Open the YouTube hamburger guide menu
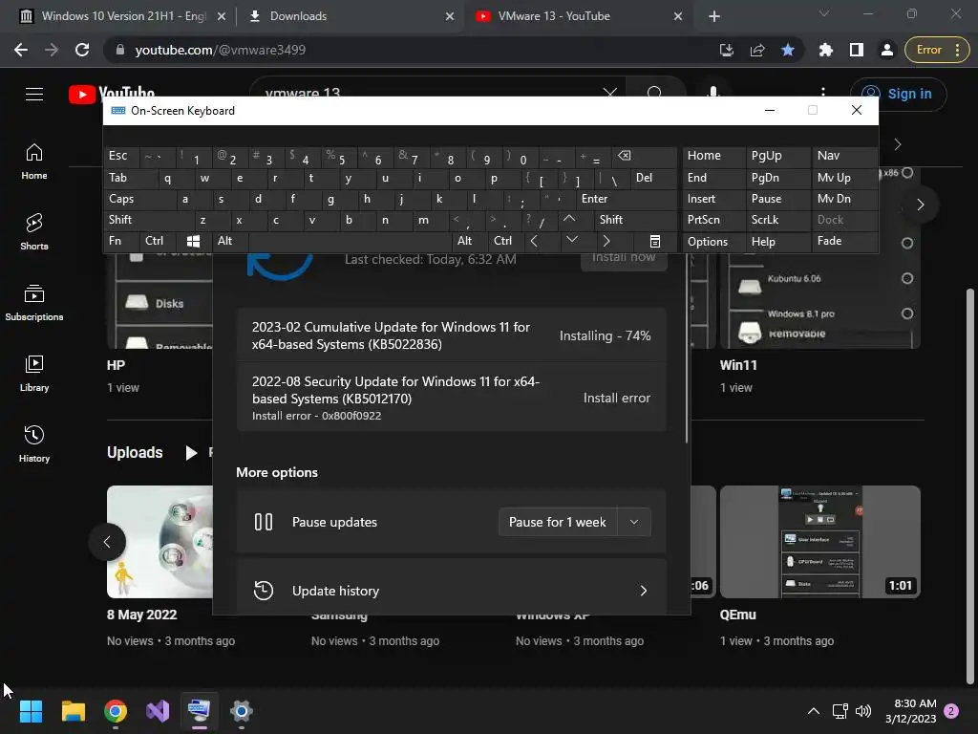The height and width of the screenshot is (734, 978). pyautogui.click(x=34, y=94)
